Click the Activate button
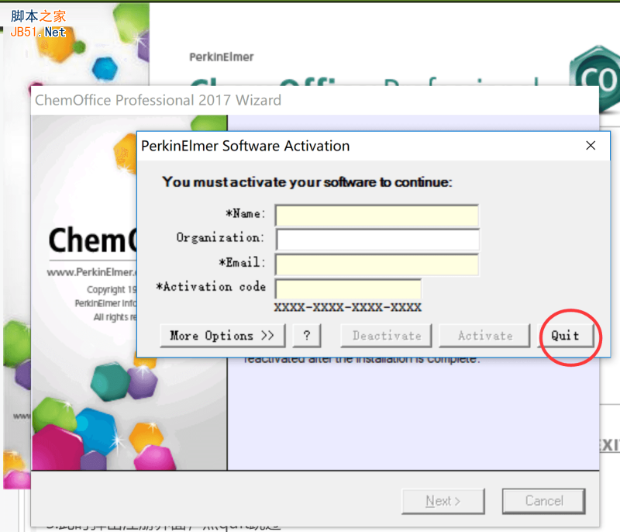The width and height of the screenshot is (620, 532). (x=485, y=336)
